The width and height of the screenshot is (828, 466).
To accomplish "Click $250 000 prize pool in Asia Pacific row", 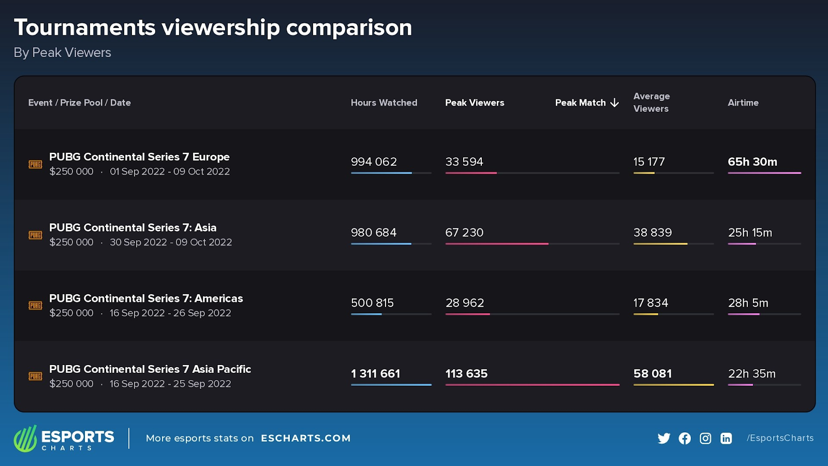I will click(x=71, y=384).
